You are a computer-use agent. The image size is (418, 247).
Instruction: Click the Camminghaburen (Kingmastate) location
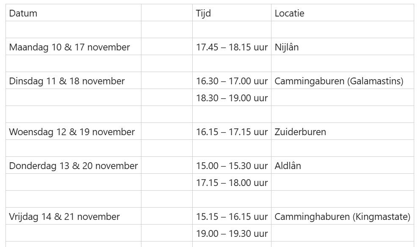tap(342, 216)
